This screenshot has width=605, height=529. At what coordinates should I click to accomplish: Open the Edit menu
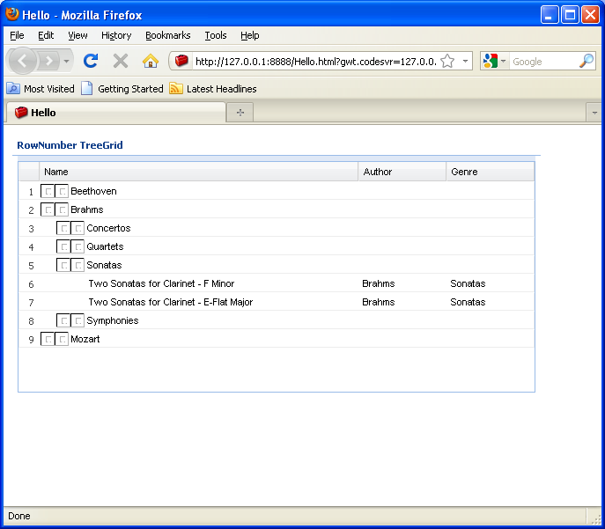[x=46, y=35]
